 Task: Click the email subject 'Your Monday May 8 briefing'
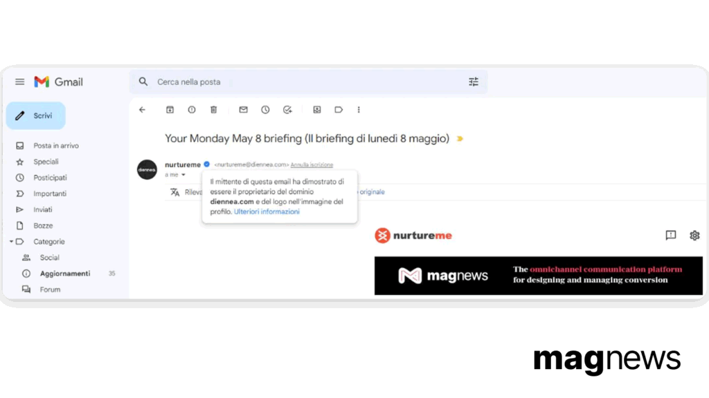click(x=233, y=138)
